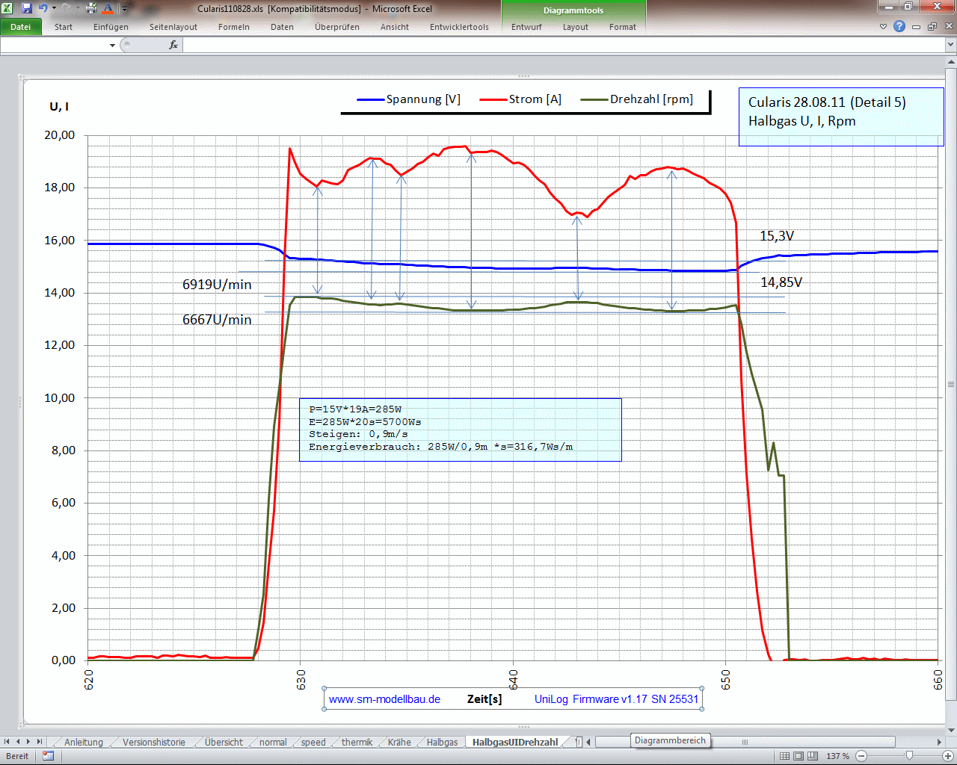Open the Name Box dropdown arrow

(x=112, y=45)
